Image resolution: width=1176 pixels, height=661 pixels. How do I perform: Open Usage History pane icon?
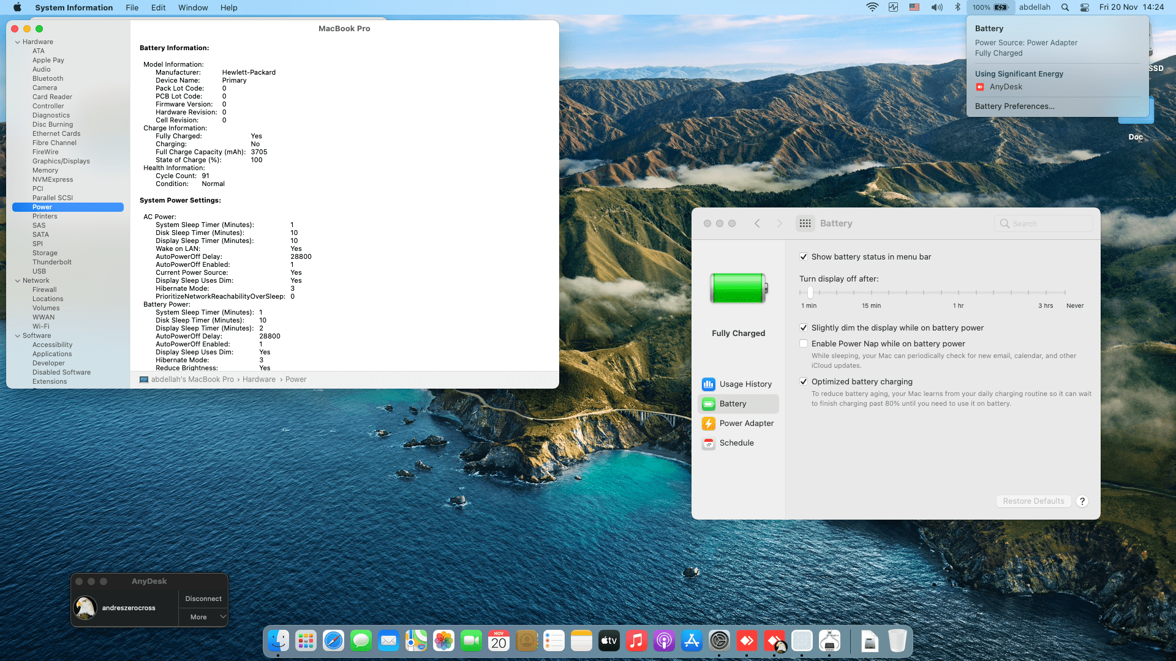(709, 384)
